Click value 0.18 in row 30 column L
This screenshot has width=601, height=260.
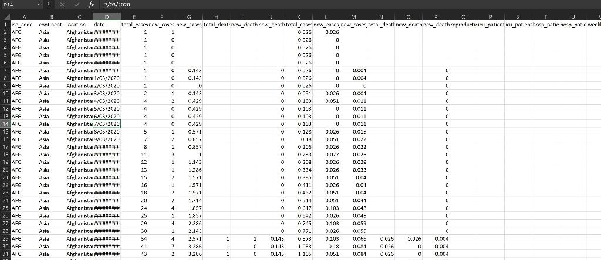(326, 246)
